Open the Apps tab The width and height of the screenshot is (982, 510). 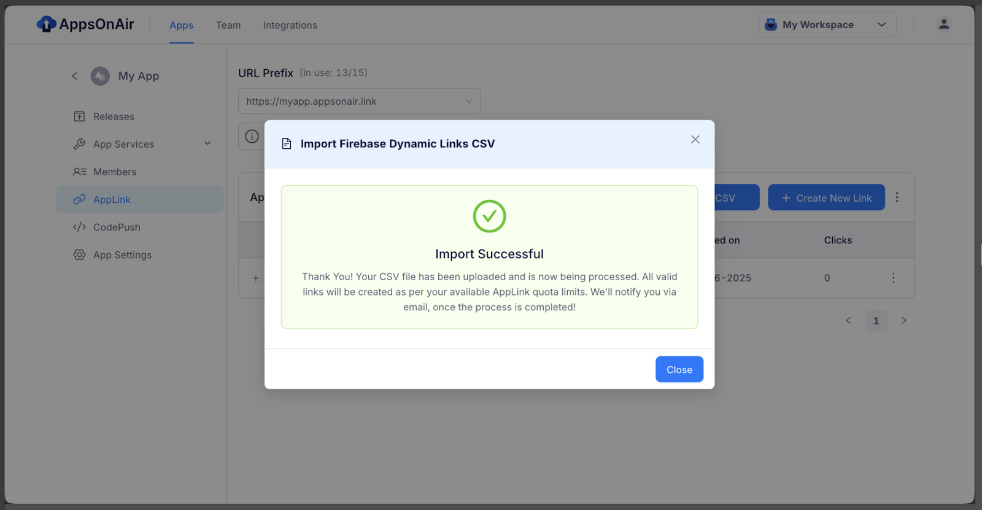(182, 25)
